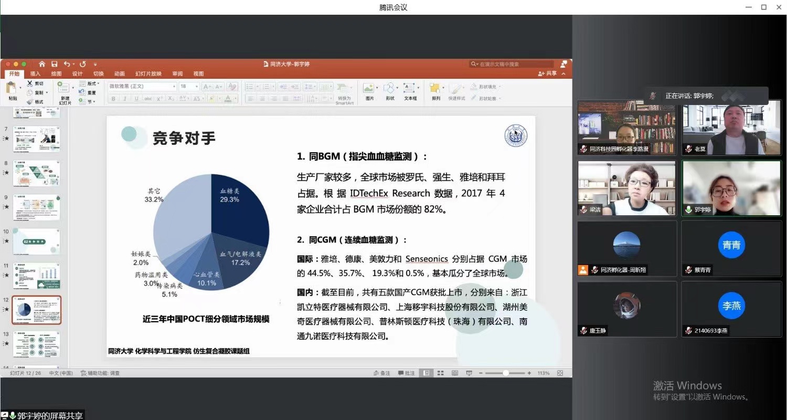Insert a picture (图片)
This screenshot has height=420, width=787.
tap(369, 90)
